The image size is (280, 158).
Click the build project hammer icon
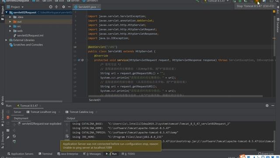coord(197,1)
